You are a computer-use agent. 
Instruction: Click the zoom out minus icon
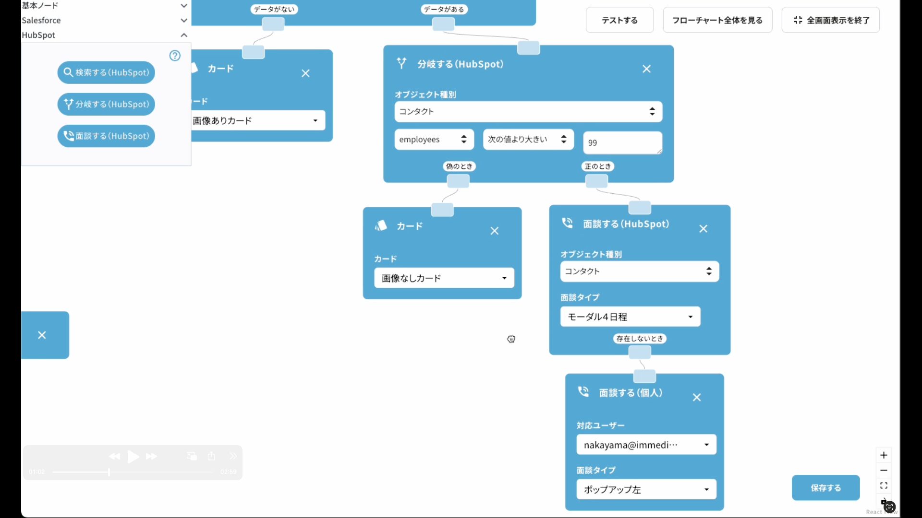tap(884, 471)
